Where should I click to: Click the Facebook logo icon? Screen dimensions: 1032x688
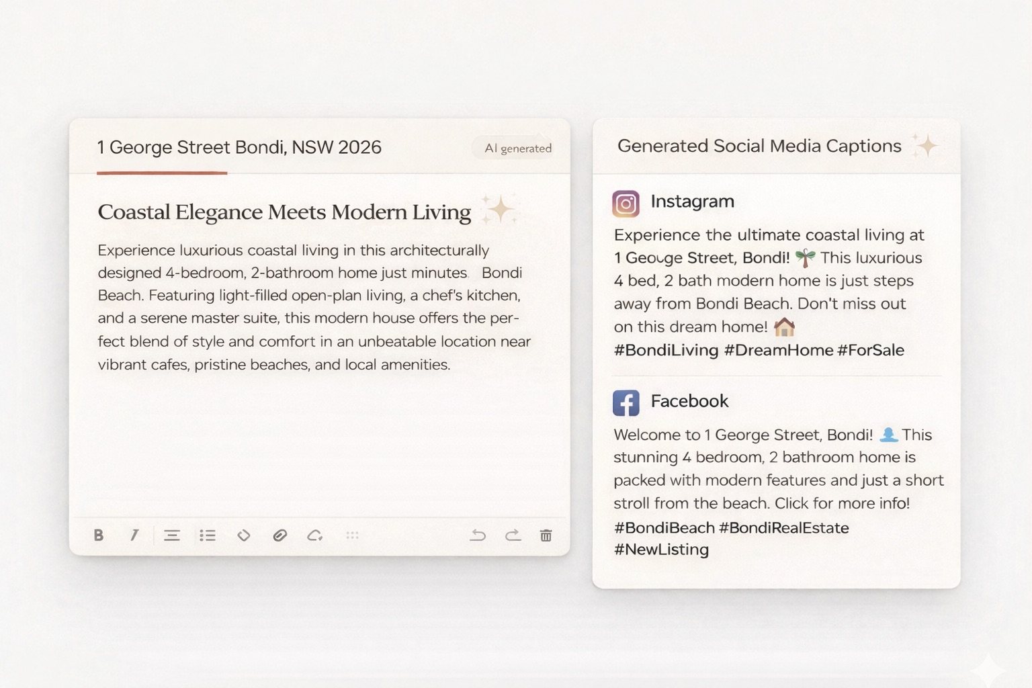pyautogui.click(x=626, y=403)
